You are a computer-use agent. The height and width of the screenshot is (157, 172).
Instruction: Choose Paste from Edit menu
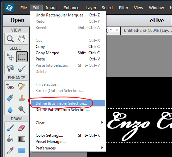(x=68, y=59)
